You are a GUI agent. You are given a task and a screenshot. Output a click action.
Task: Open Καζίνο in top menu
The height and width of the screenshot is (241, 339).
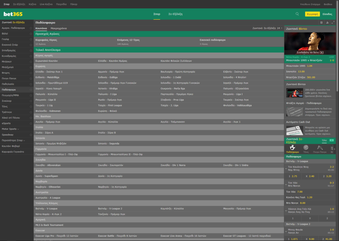point(32,4)
